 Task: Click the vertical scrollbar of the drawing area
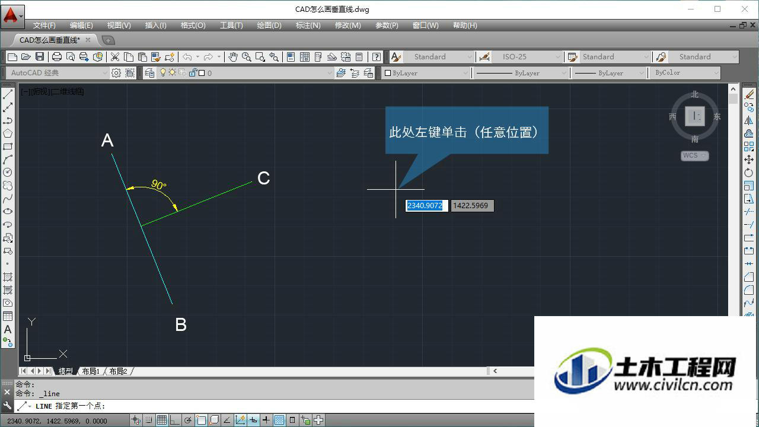click(734, 200)
